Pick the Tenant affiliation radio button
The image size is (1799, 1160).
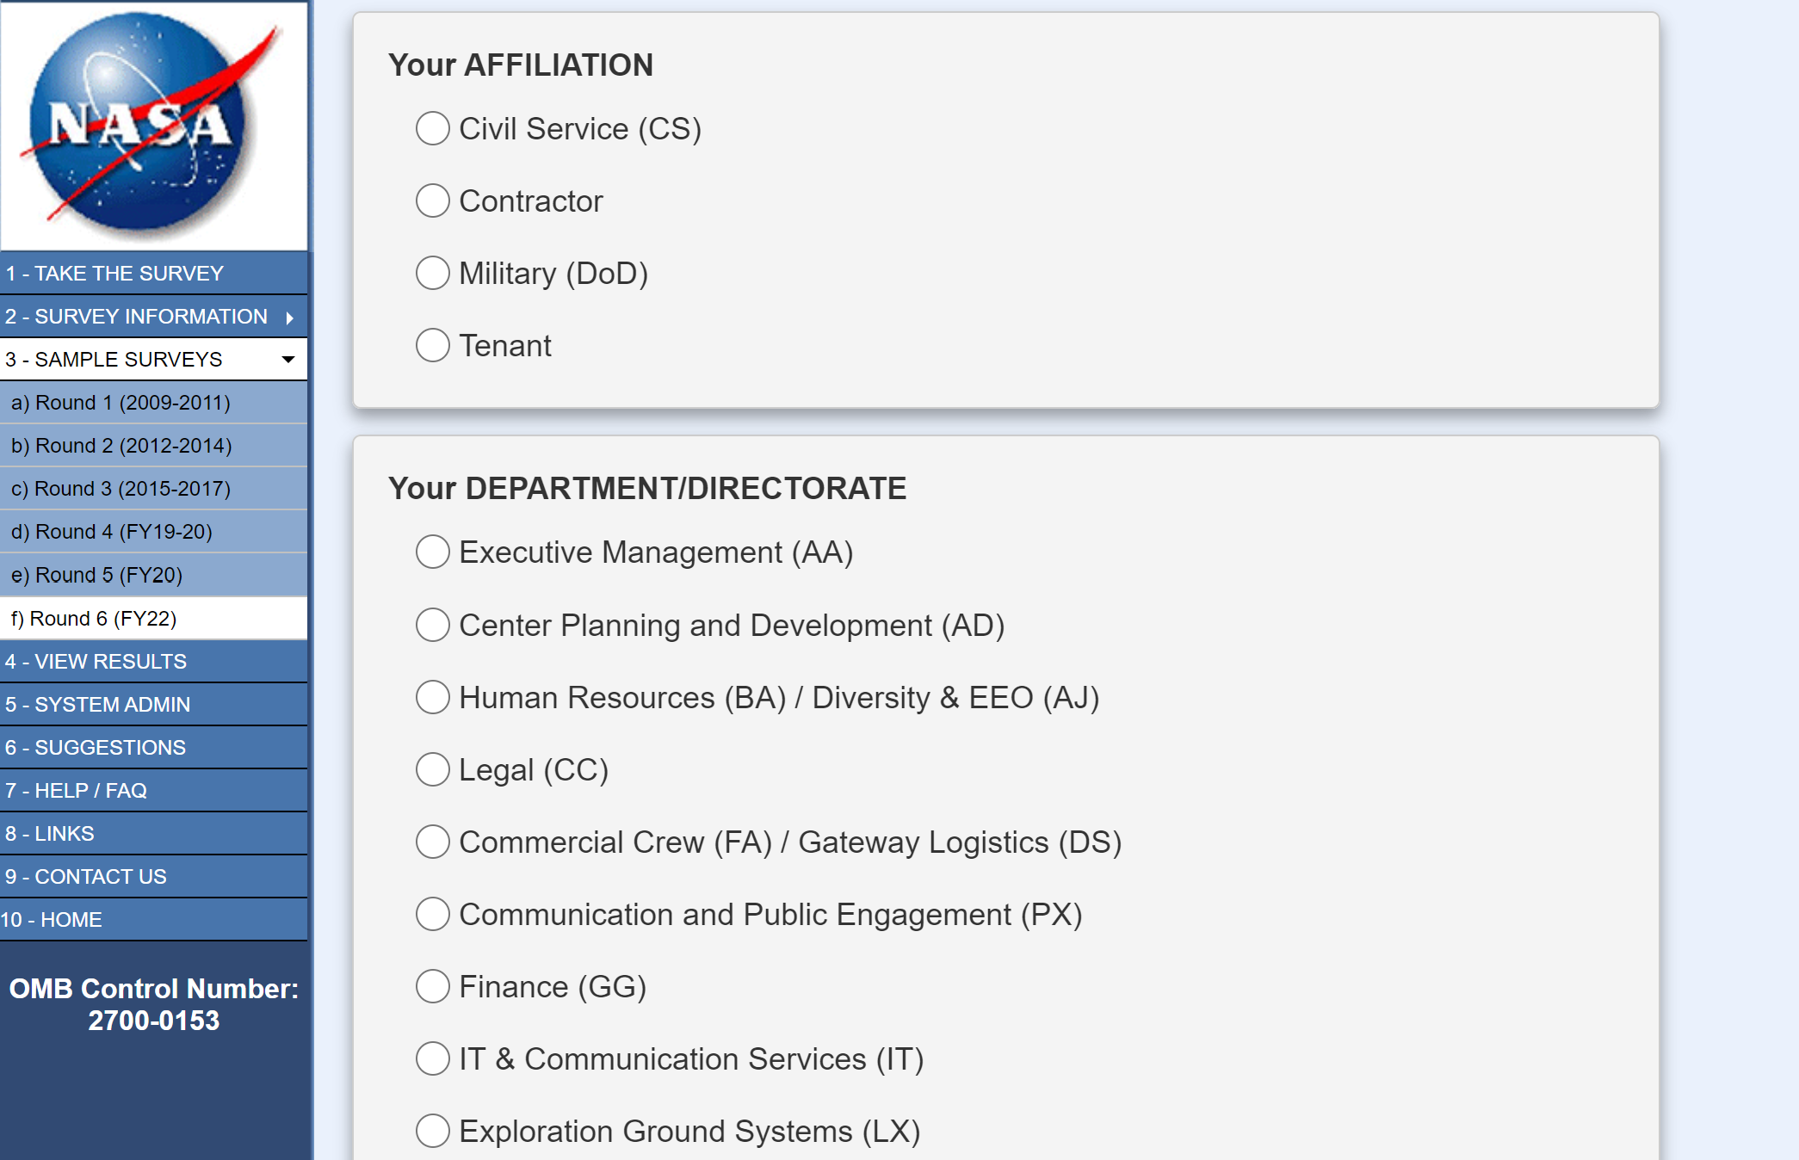tap(433, 346)
